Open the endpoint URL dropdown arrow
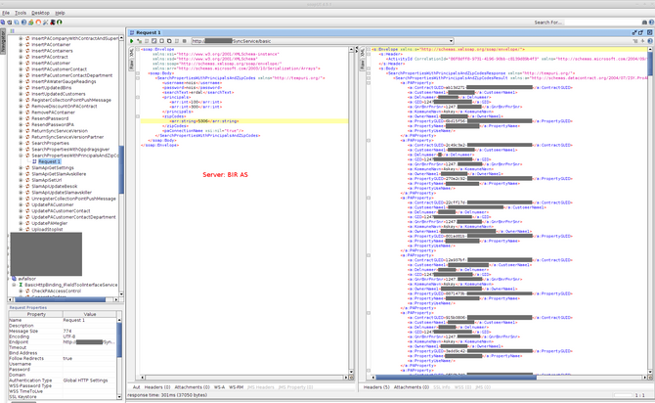The image size is (655, 403). click(451, 41)
